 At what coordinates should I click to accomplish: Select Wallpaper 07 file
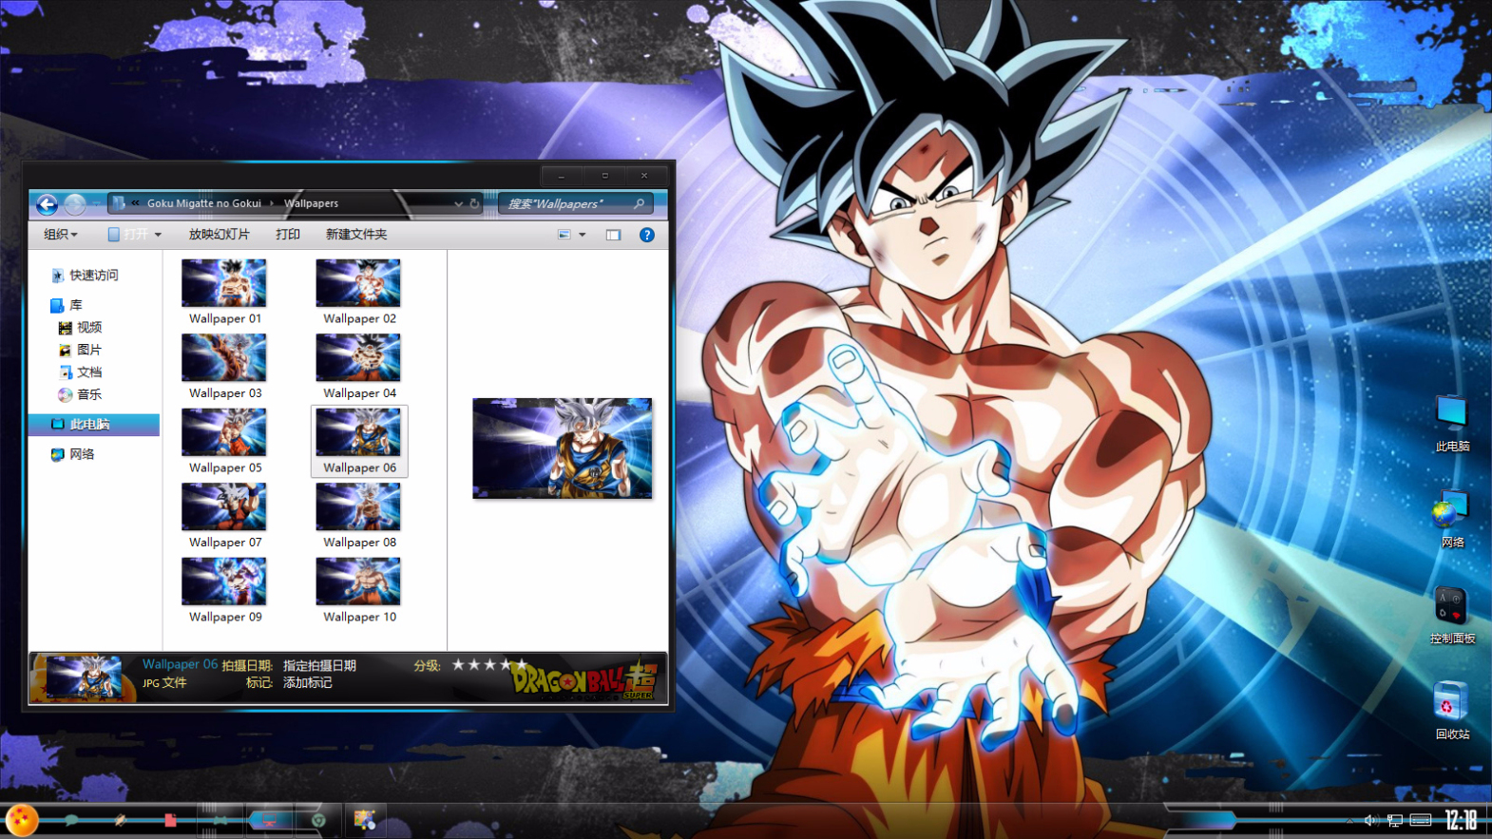[224, 516]
